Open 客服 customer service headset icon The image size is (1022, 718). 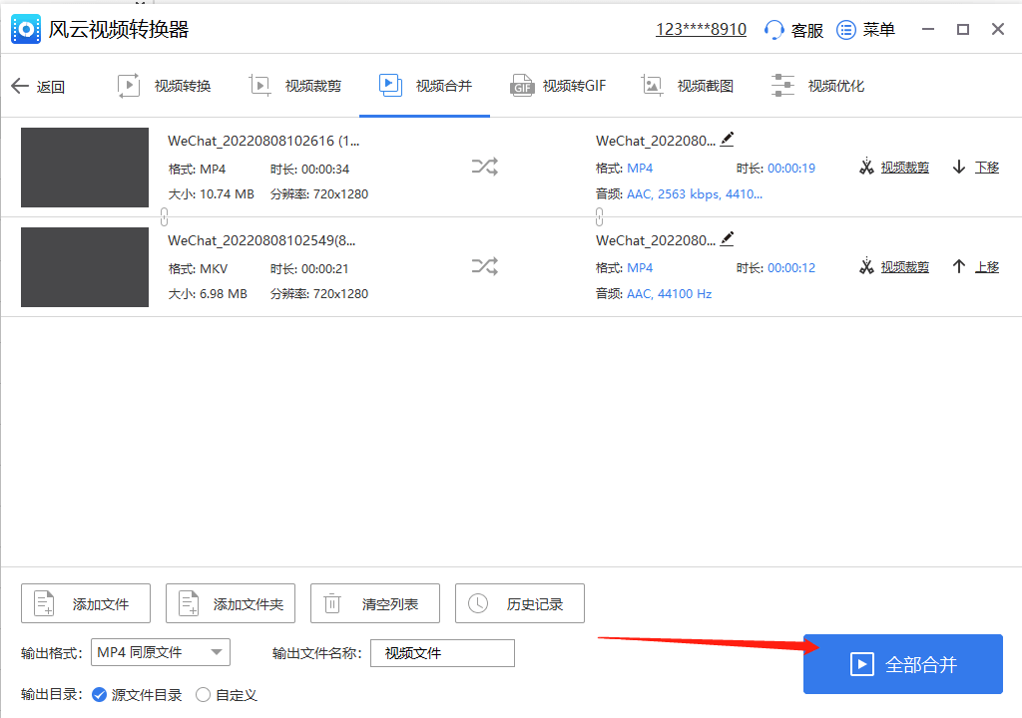pyautogui.click(x=773, y=30)
